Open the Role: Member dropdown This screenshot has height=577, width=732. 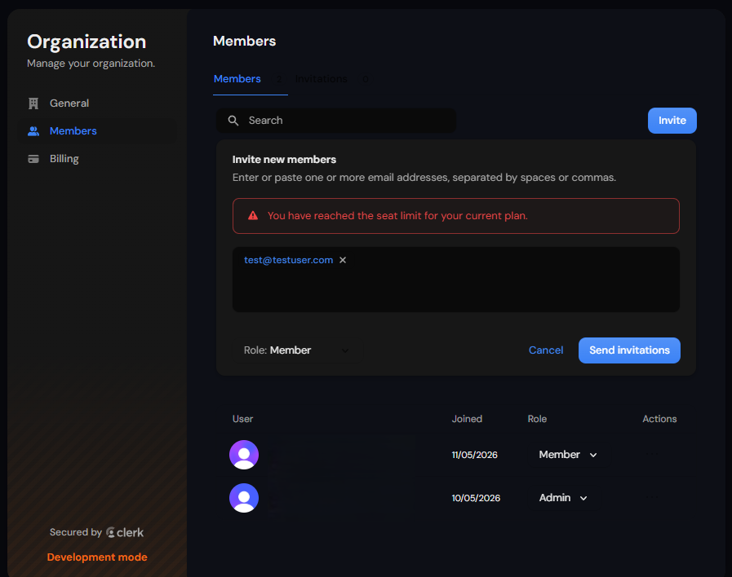click(x=297, y=350)
